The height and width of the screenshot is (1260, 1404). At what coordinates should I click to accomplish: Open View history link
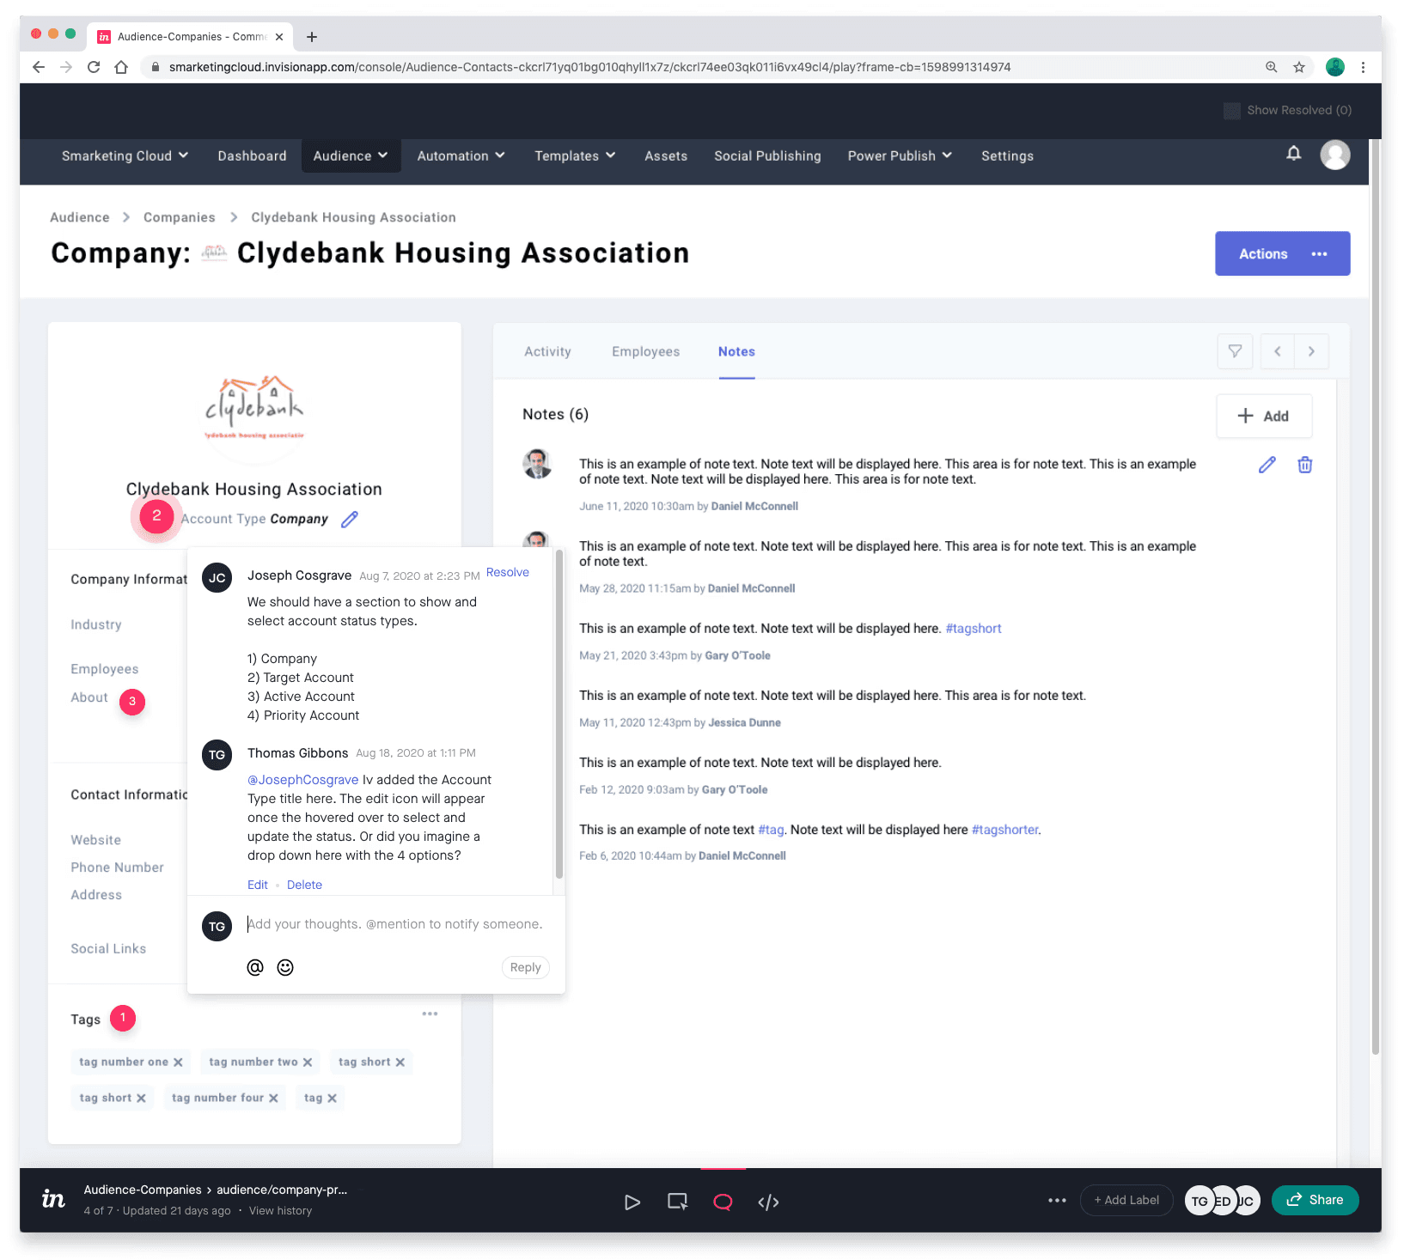click(280, 1211)
